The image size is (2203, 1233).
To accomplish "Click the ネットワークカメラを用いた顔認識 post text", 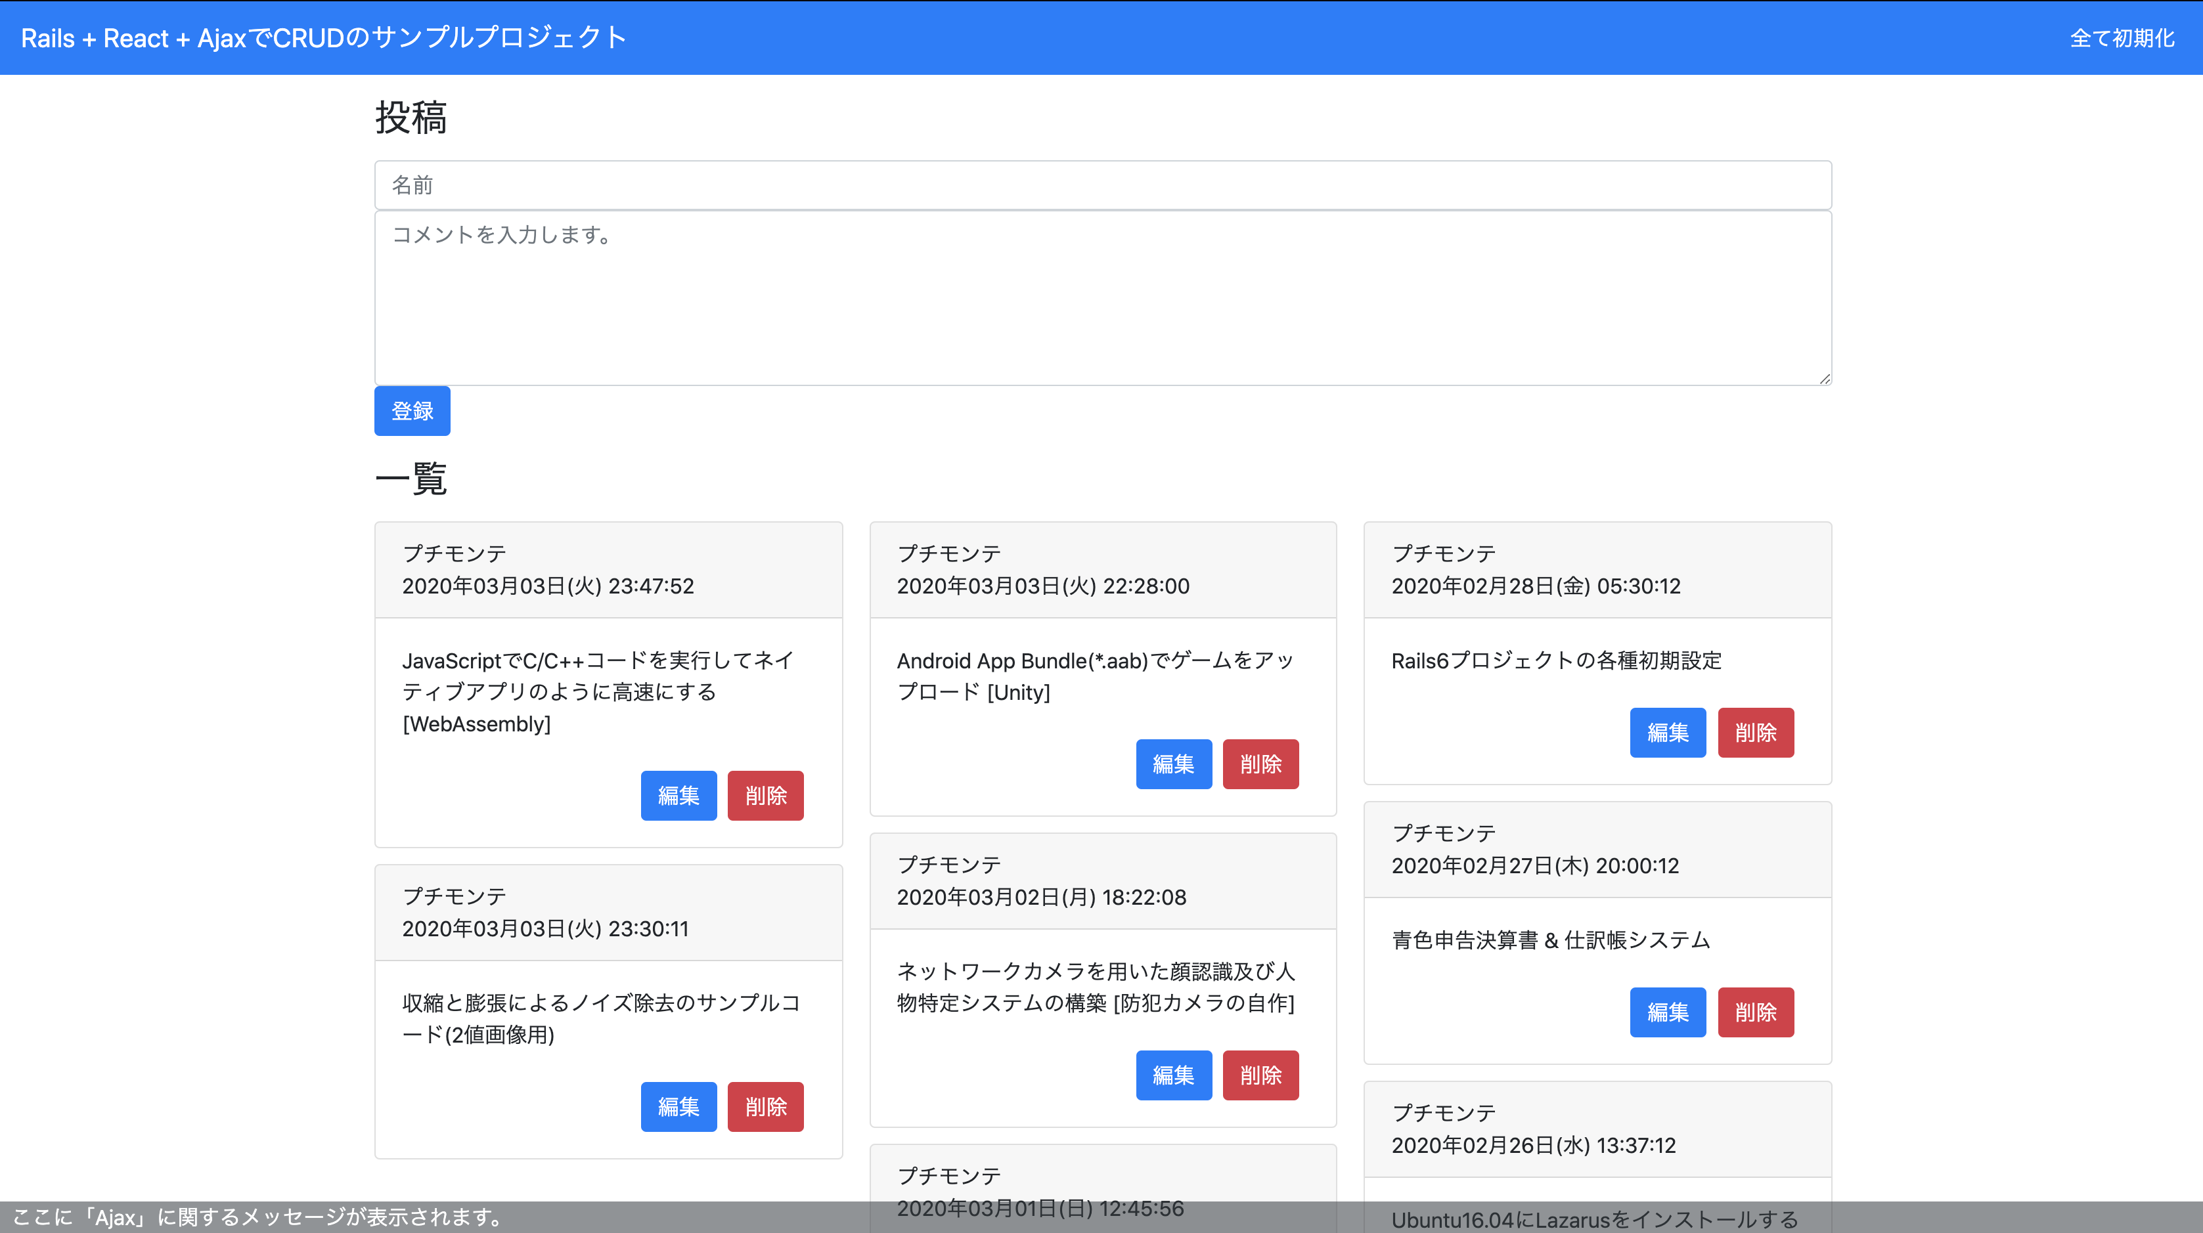I will pos(1096,987).
